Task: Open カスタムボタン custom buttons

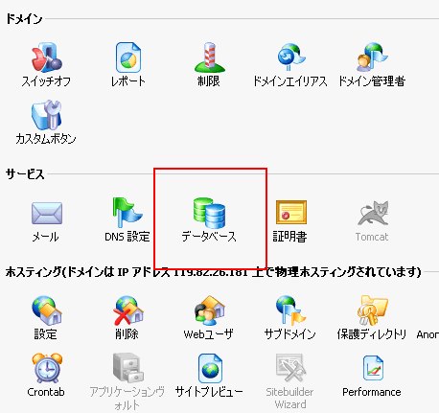Action: click(47, 115)
